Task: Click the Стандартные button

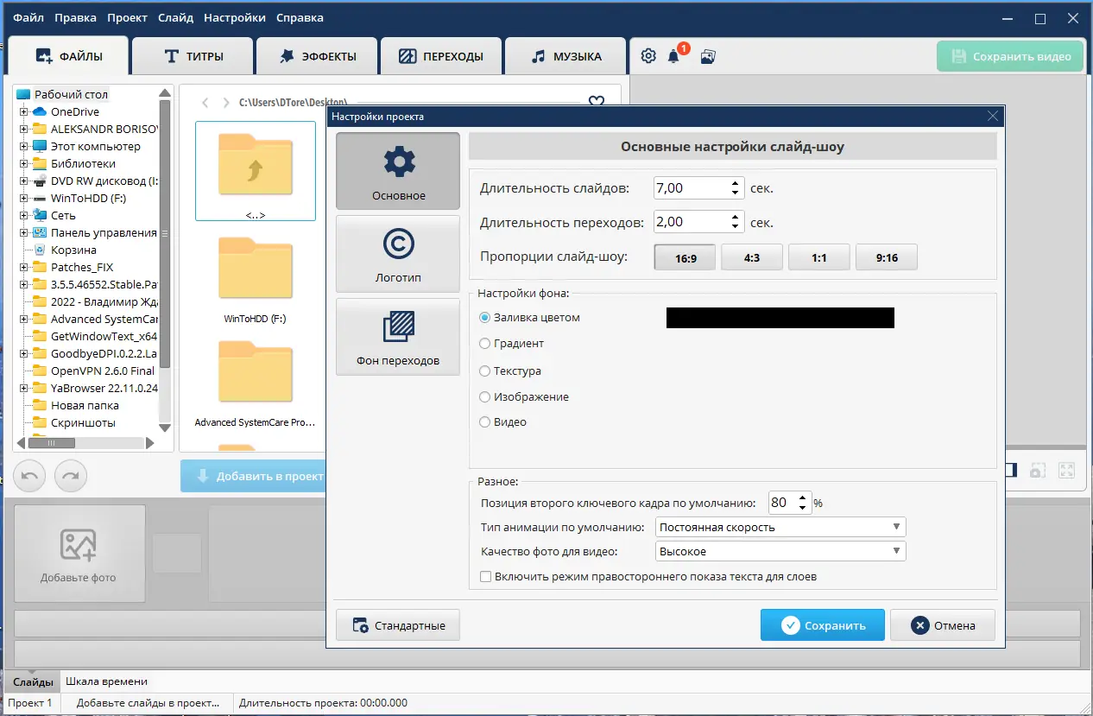Action: click(398, 625)
